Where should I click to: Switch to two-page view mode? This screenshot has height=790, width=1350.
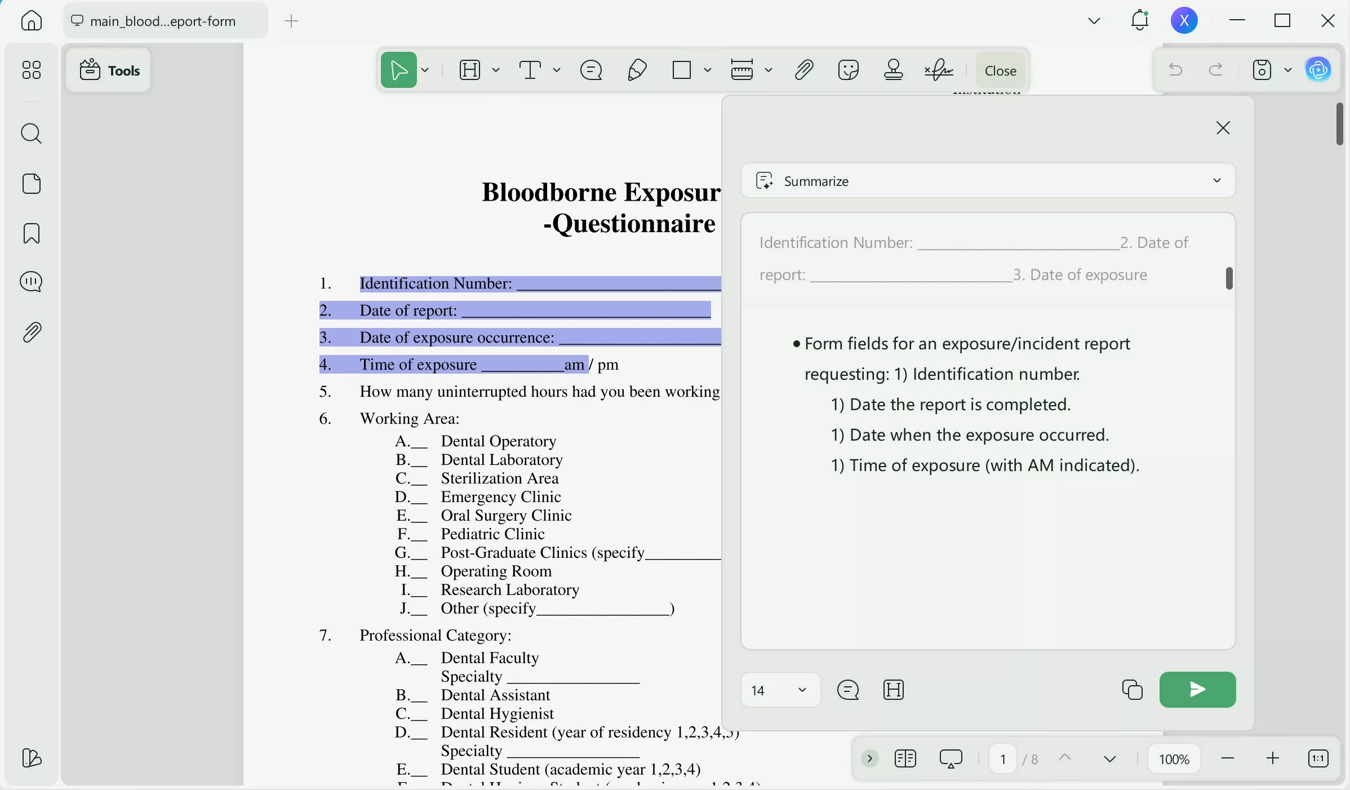point(905,759)
